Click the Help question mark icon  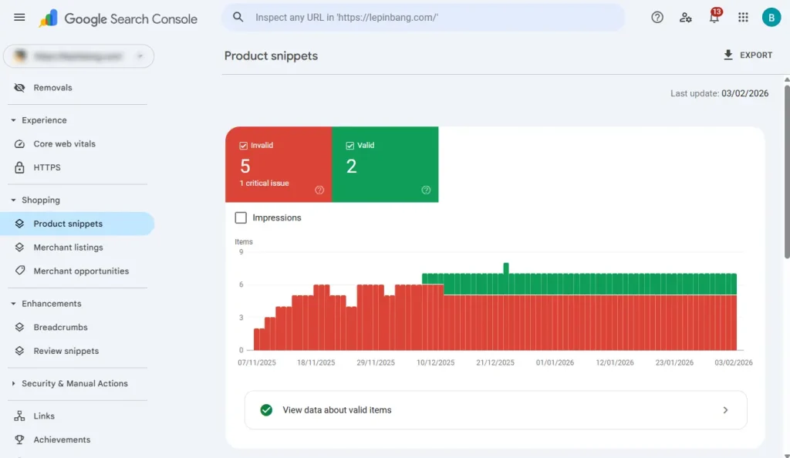coord(657,18)
